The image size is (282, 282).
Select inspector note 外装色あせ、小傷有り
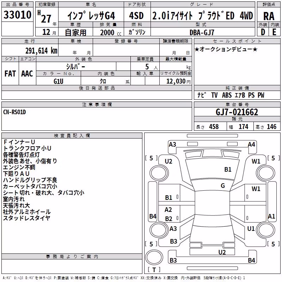(x=30, y=161)
